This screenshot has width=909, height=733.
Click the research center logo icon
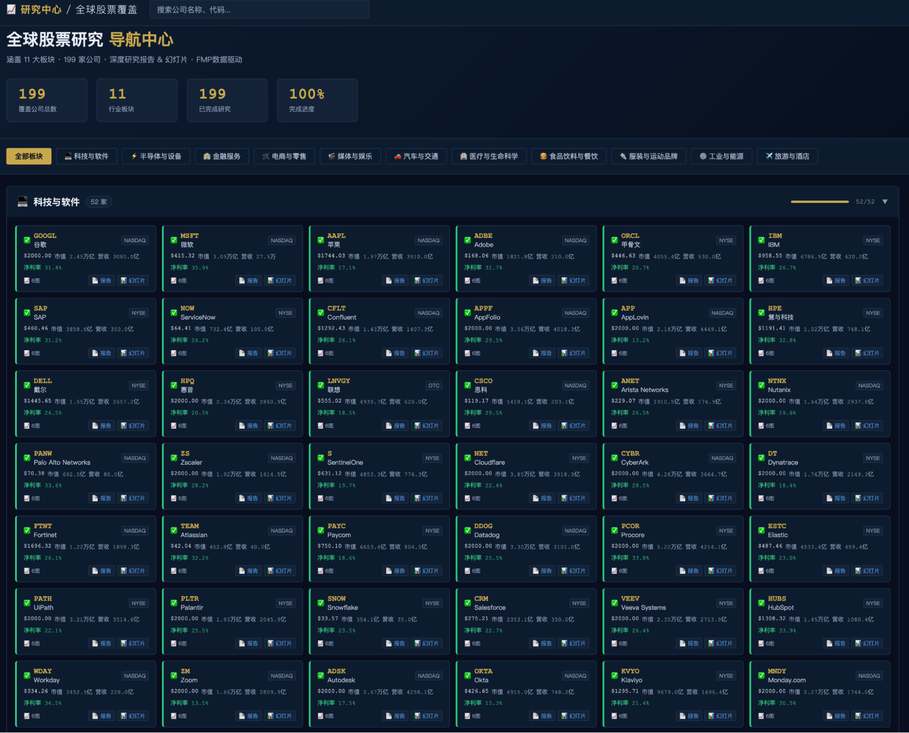[x=11, y=9]
